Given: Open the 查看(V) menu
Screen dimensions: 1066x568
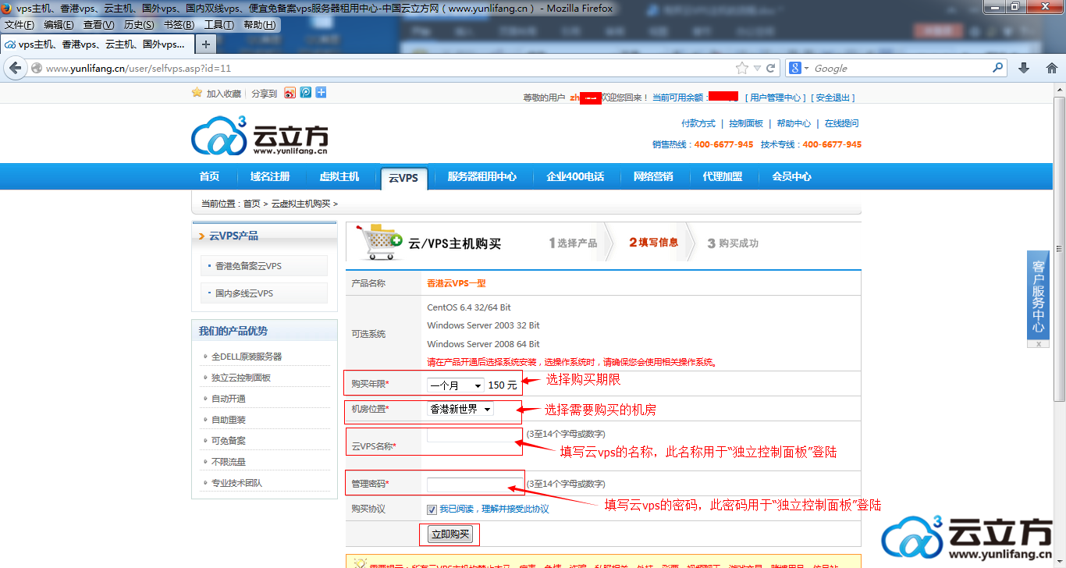Looking at the screenshot, I should (98, 25).
